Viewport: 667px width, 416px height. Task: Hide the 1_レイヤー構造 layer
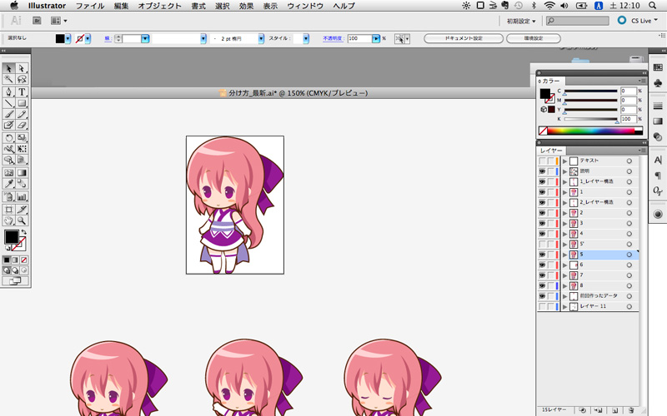click(x=542, y=181)
